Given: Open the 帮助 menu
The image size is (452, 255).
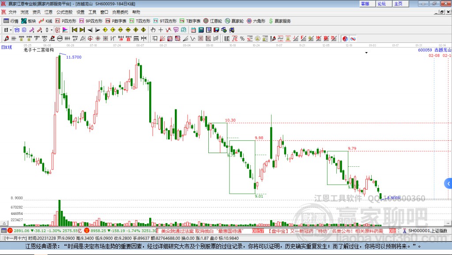Looking at the screenshot, I should pyautogui.click(x=136, y=12).
